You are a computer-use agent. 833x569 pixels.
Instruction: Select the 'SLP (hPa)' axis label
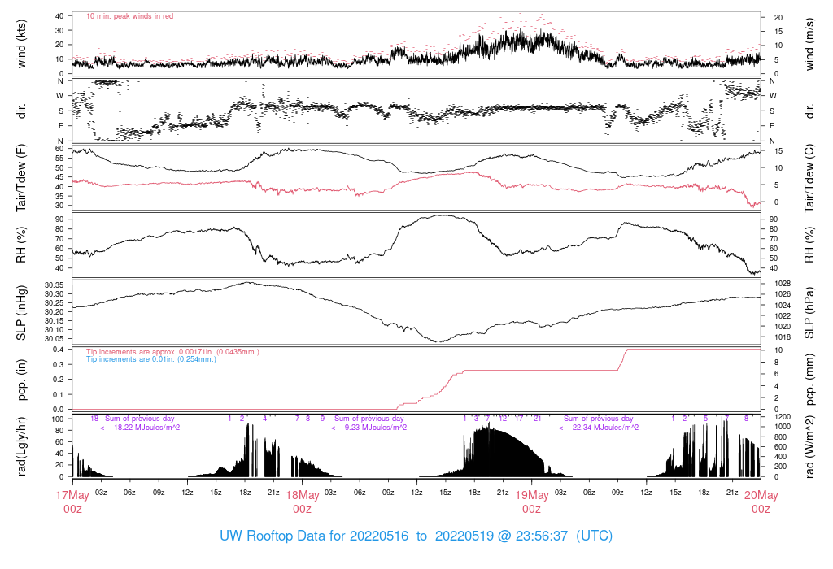pos(809,313)
